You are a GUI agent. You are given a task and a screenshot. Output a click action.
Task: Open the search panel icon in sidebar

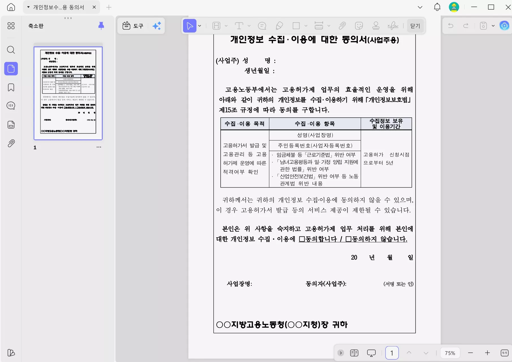[11, 50]
